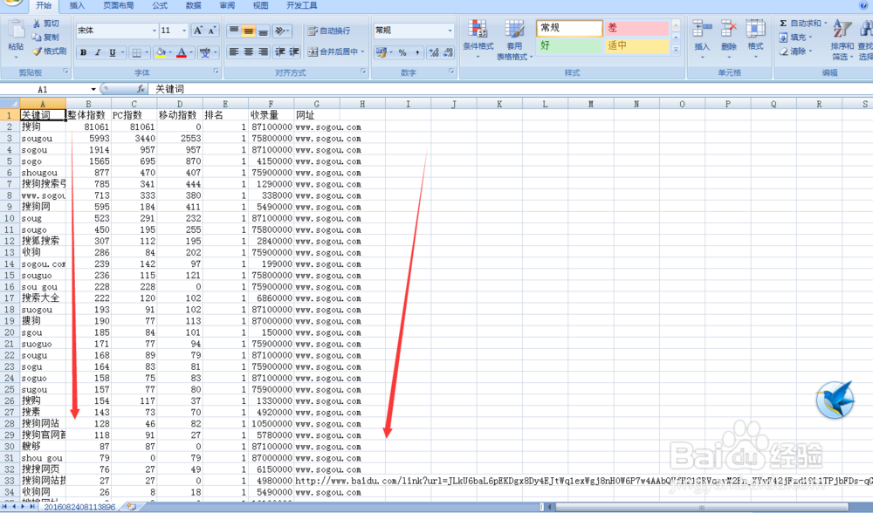Screen dimensions: 873x513
Task: Click the Clear (清除) eraser button
Action: tap(795, 51)
